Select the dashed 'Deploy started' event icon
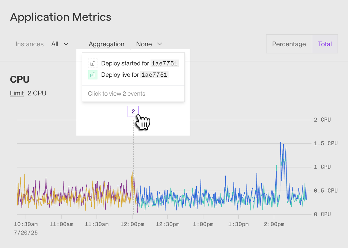Screen dimensions: 348x248 [93, 63]
